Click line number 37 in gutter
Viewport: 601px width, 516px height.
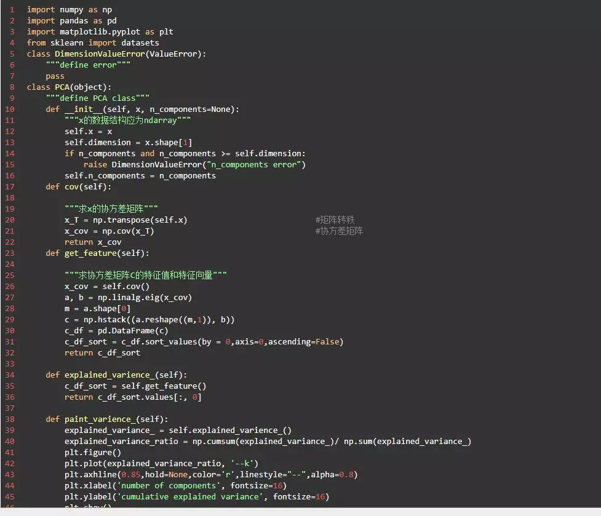pyautogui.click(x=10, y=409)
